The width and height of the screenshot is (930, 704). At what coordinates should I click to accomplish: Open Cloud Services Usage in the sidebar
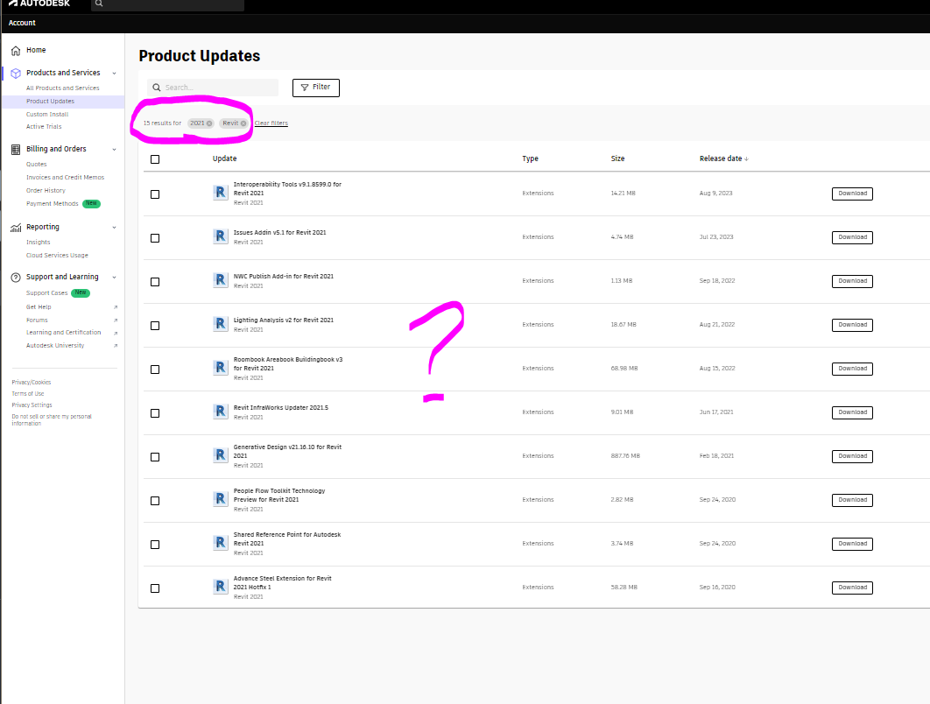[x=57, y=256]
